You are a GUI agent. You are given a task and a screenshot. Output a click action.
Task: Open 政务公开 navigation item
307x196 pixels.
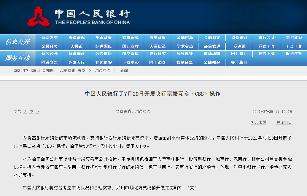coord(50,53)
